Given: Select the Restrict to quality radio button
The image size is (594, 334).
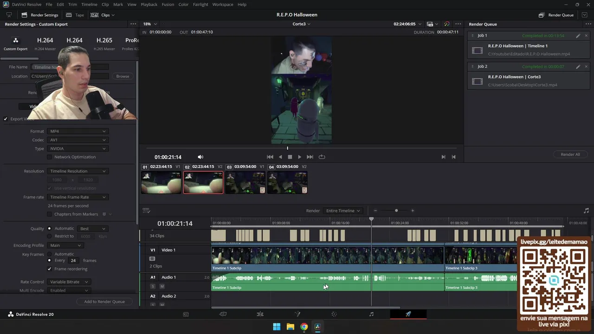Looking at the screenshot, I should [49, 237].
